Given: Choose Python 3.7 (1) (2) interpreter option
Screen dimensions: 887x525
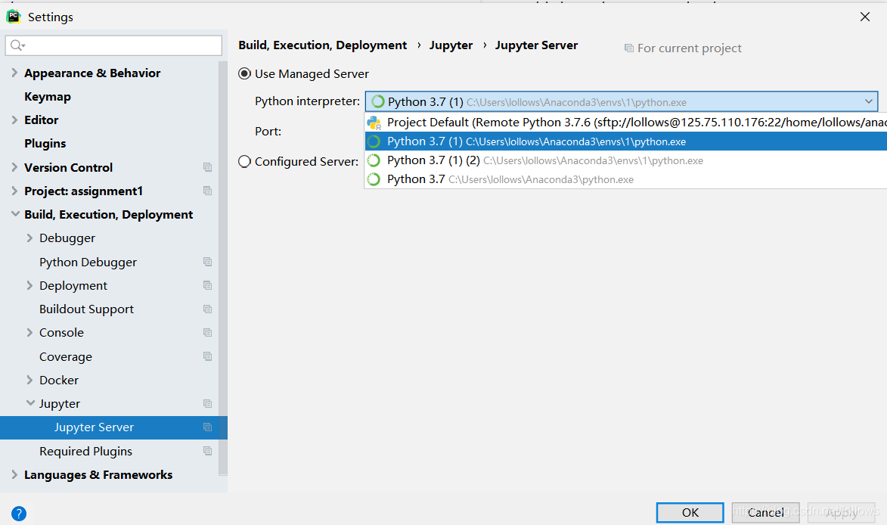Looking at the screenshot, I should pos(625,160).
